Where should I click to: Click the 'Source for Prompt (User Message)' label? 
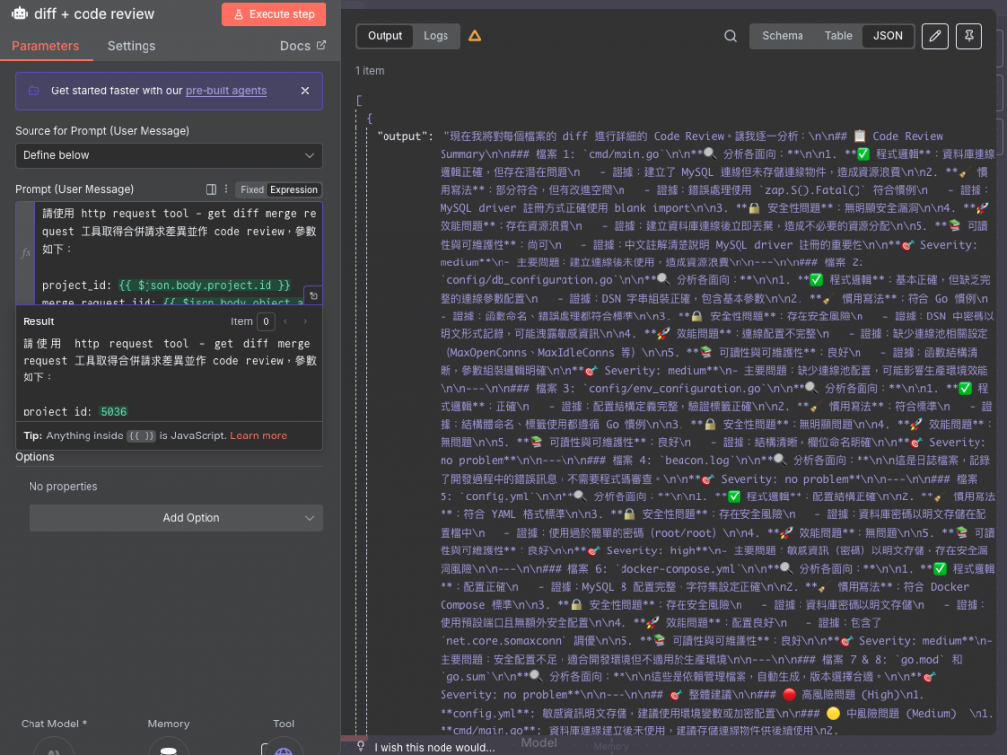(x=102, y=131)
